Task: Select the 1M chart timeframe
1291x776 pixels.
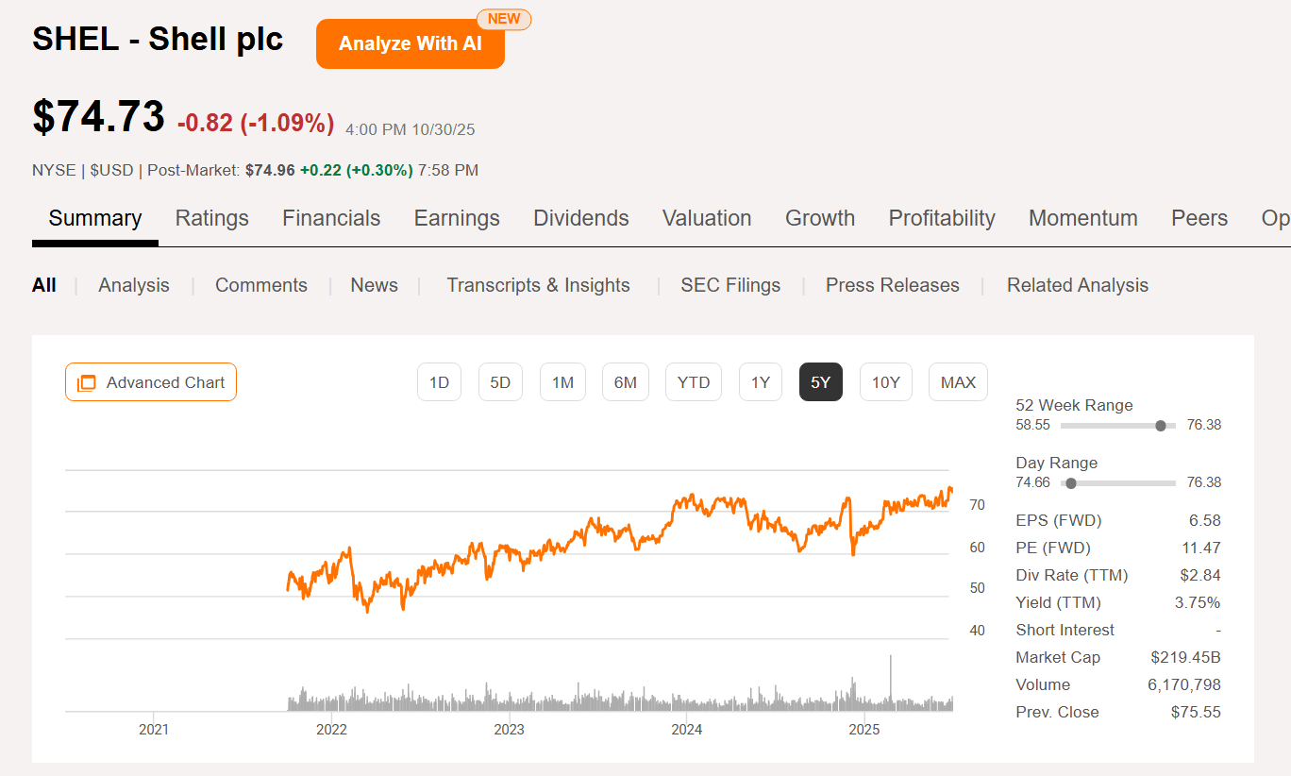Action: tap(562, 382)
